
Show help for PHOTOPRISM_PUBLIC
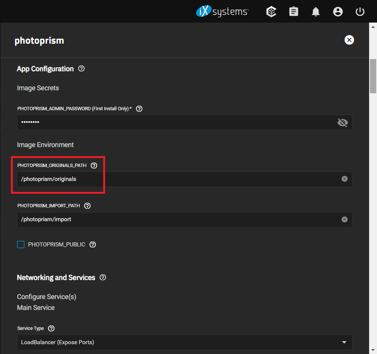click(x=93, y=245)
